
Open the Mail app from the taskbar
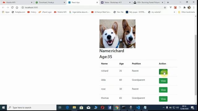click(88, 108)
